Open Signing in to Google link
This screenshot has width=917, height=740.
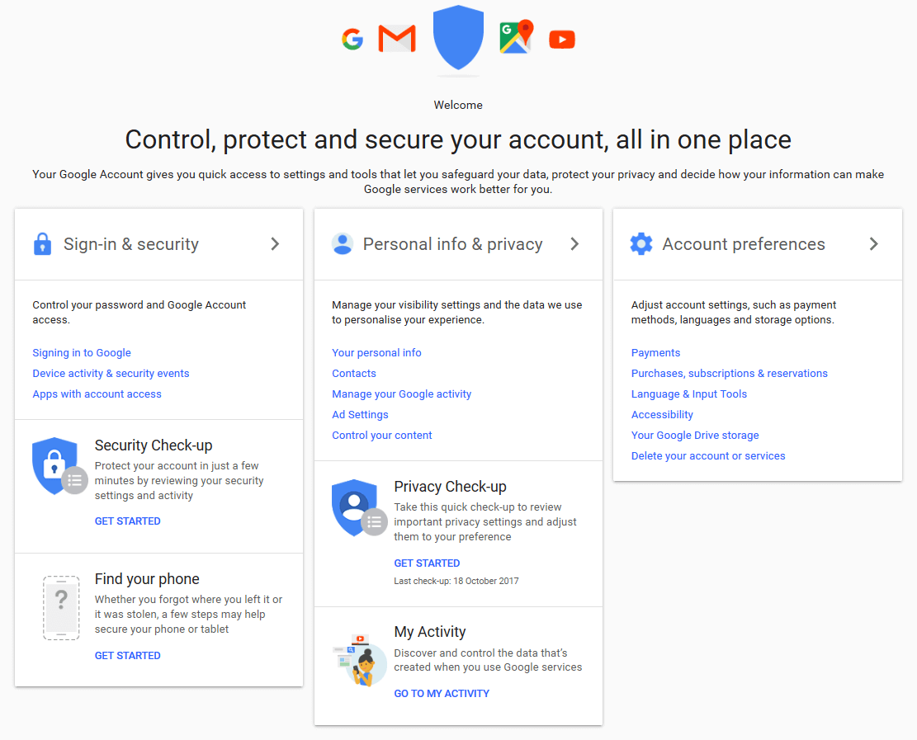coord(82,353)
